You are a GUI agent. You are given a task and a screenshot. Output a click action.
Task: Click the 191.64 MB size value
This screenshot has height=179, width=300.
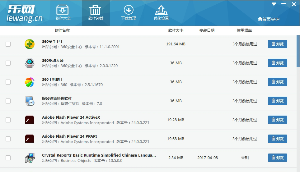[x=176, y=44]
